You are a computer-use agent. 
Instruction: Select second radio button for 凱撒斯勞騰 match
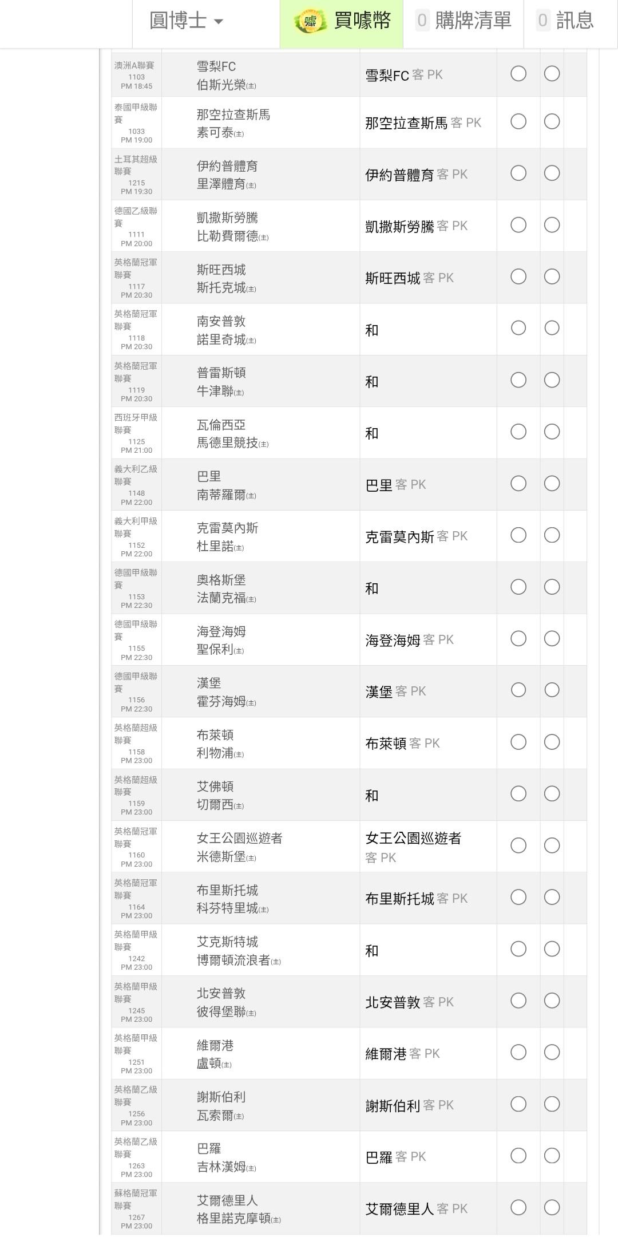(552, 225)
